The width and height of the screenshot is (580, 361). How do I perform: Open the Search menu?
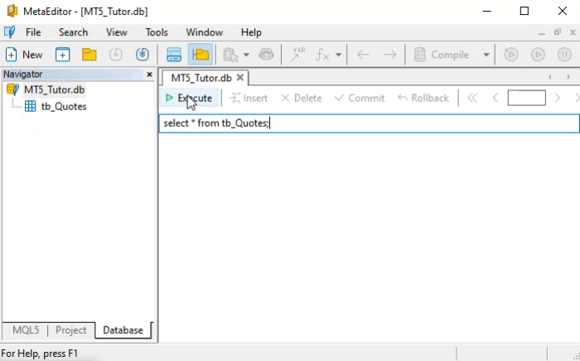pyautogui.click(x=73, y=32)
